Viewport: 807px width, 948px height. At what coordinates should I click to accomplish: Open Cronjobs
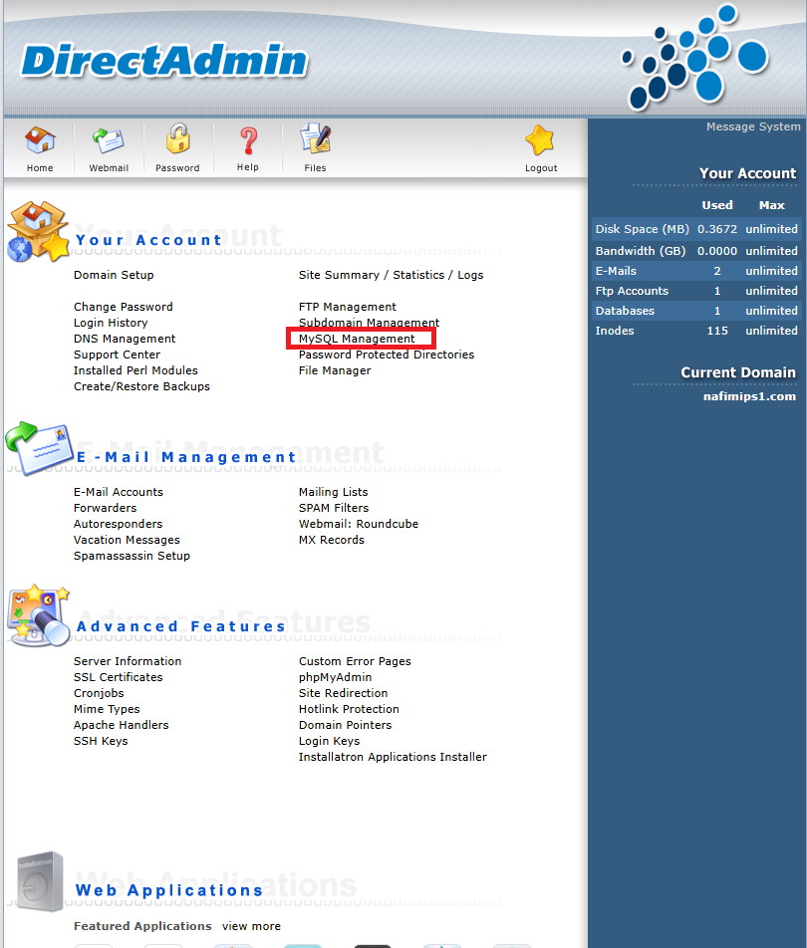[99, 693]
